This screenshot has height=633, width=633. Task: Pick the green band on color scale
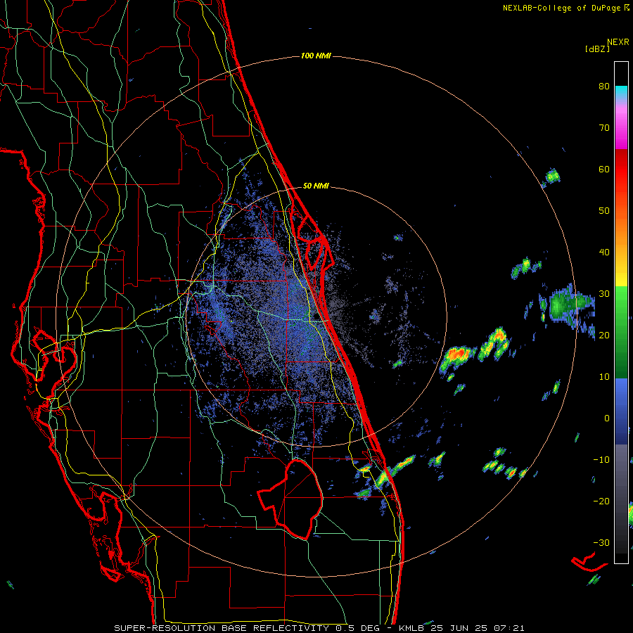tap(621, 332)
